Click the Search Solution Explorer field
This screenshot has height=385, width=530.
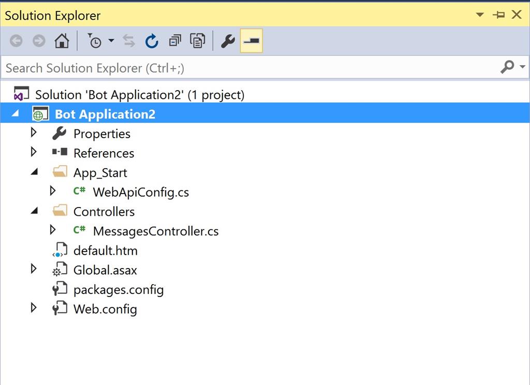pos(248,68)
